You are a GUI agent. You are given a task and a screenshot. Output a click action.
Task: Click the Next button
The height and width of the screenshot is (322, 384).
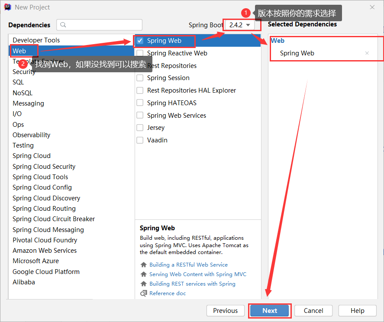(270, 311)
